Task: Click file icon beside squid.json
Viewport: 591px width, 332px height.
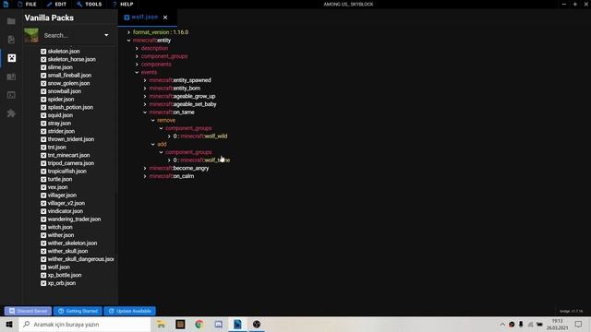Action: [43, 115]
